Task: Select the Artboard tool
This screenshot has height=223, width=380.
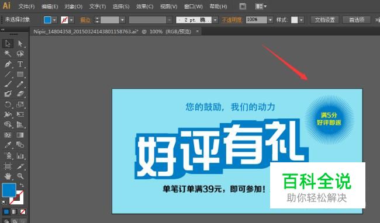Action: coord(8,166)
